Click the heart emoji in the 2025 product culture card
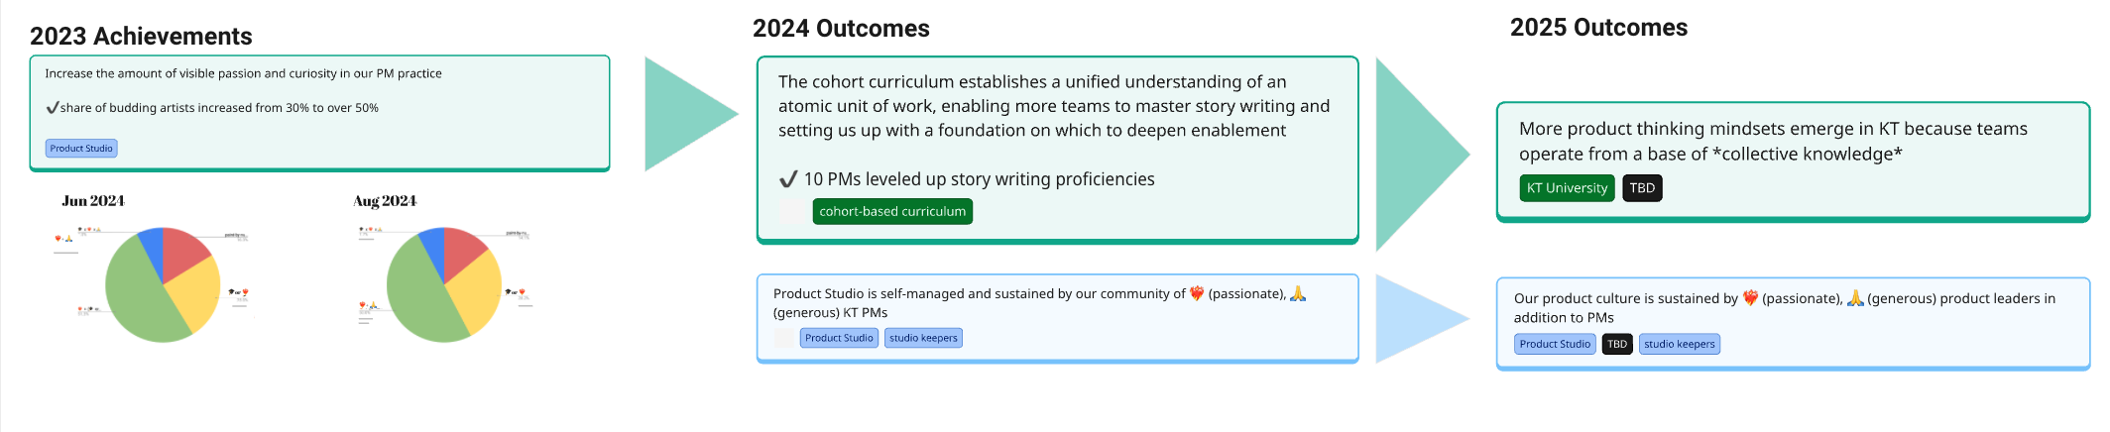The width and height of the screenshot is (2110, 432). coord(1750,298)
